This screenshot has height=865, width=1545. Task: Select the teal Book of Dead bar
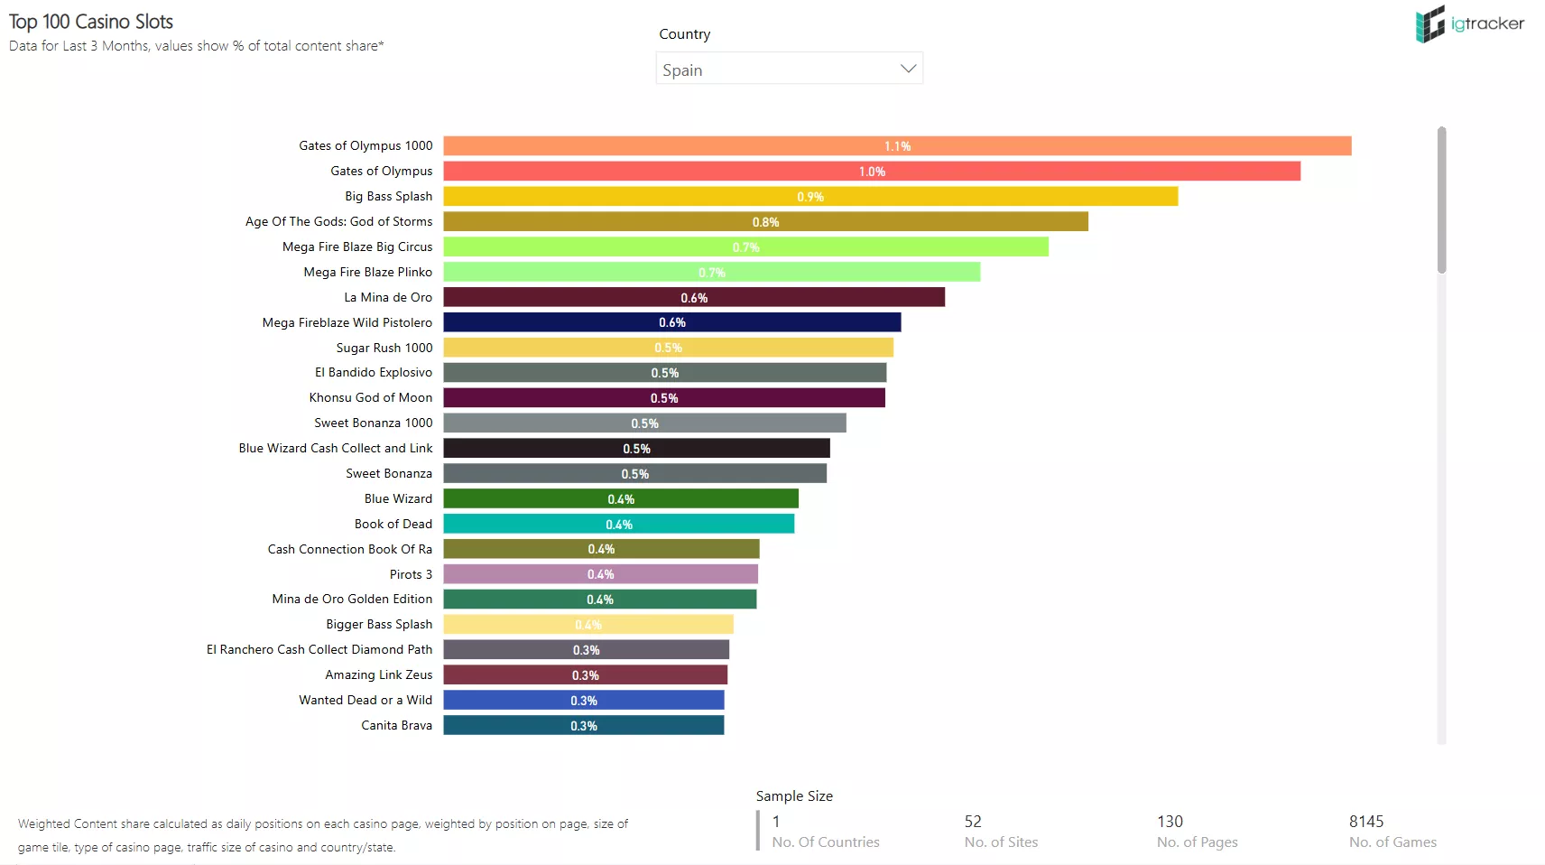[619, 524]
